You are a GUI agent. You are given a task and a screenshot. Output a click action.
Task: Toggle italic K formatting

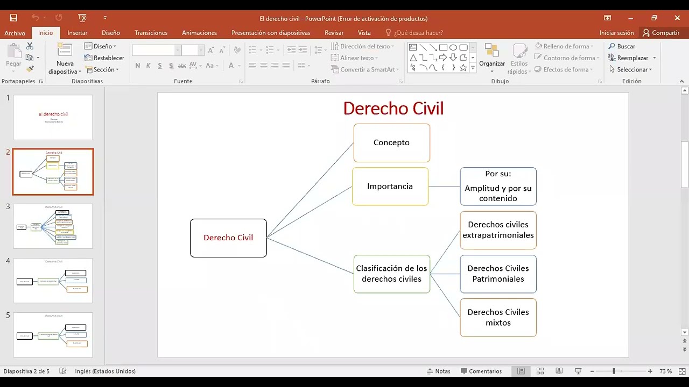pos(149,66)
